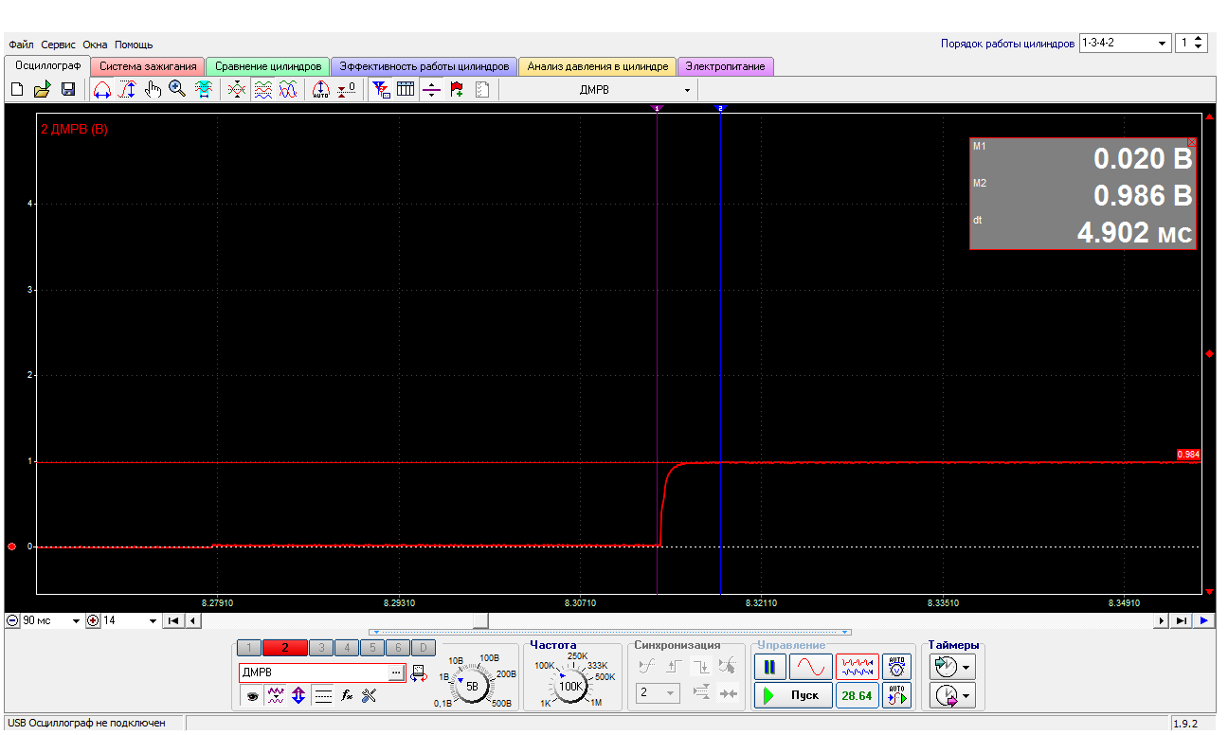Select the Осциллограф tab

(47, 65)
